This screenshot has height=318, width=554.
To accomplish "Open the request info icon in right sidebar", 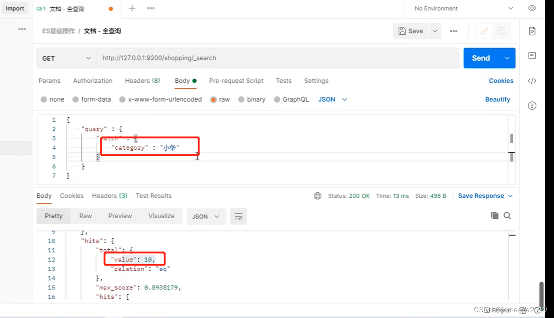I will [532, 106].
